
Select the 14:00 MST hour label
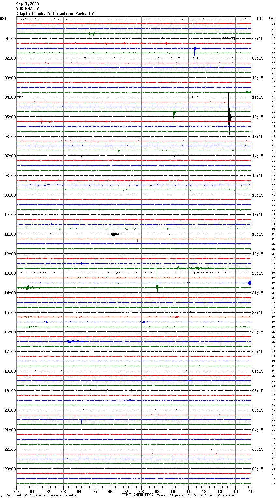[x=10, y=293]
